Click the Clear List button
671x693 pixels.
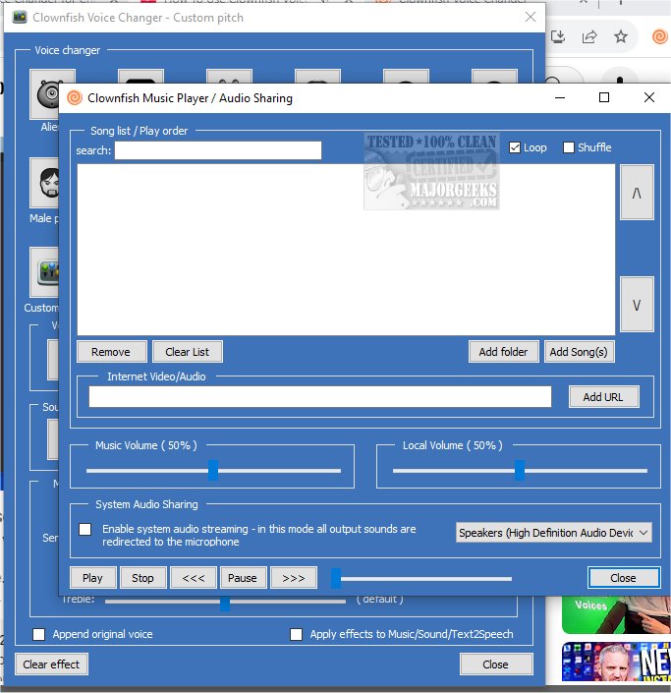(x=188, y=352)
